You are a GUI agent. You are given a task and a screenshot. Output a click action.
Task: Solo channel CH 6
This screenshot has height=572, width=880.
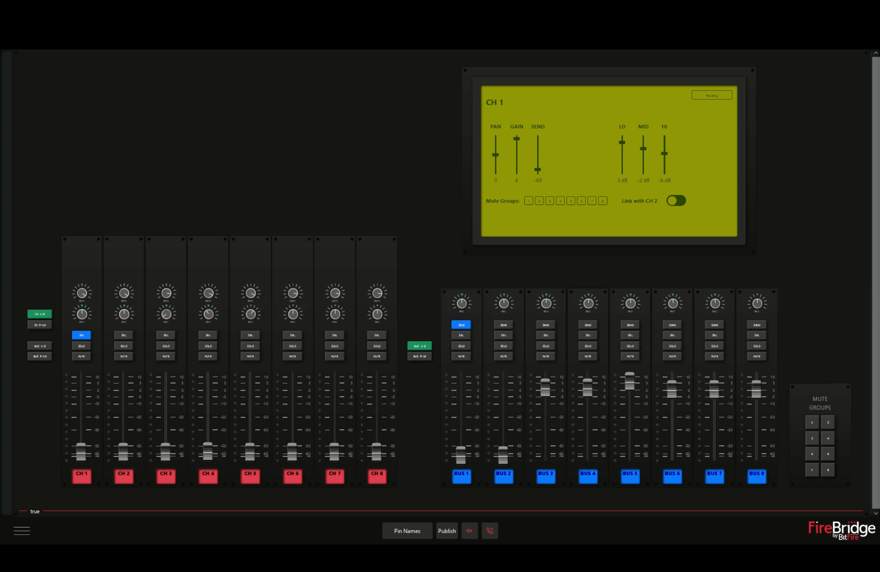(x=292, y=346)
